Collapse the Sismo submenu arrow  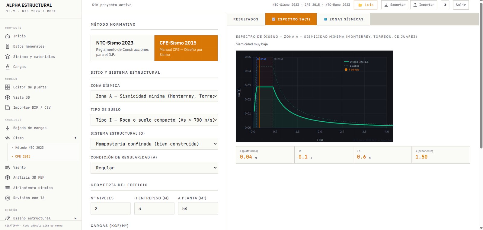75,138
